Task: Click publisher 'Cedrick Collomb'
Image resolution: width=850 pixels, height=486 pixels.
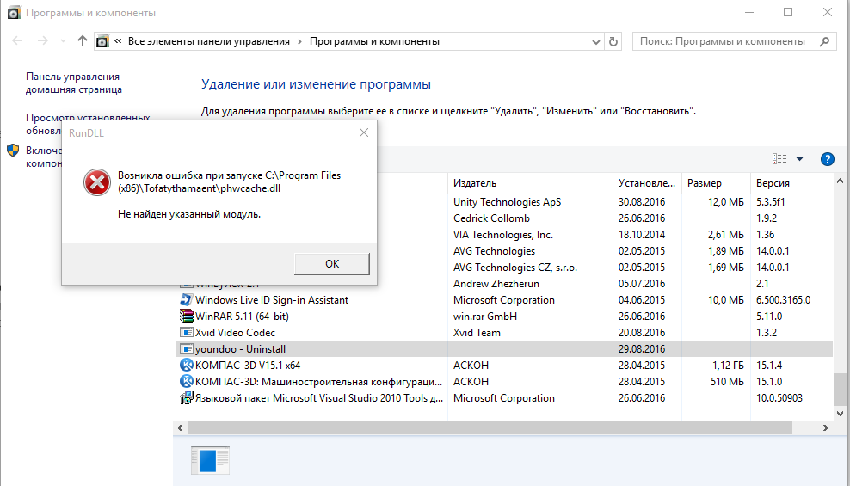Action: [491, 218]
